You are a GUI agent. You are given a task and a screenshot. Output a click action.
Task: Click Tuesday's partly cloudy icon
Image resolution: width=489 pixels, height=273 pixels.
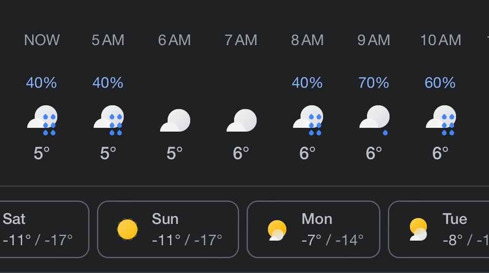(x=418, y=229)
